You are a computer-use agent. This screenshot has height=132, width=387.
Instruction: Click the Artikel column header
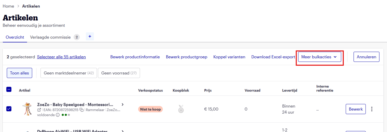(x=25, y=90)
